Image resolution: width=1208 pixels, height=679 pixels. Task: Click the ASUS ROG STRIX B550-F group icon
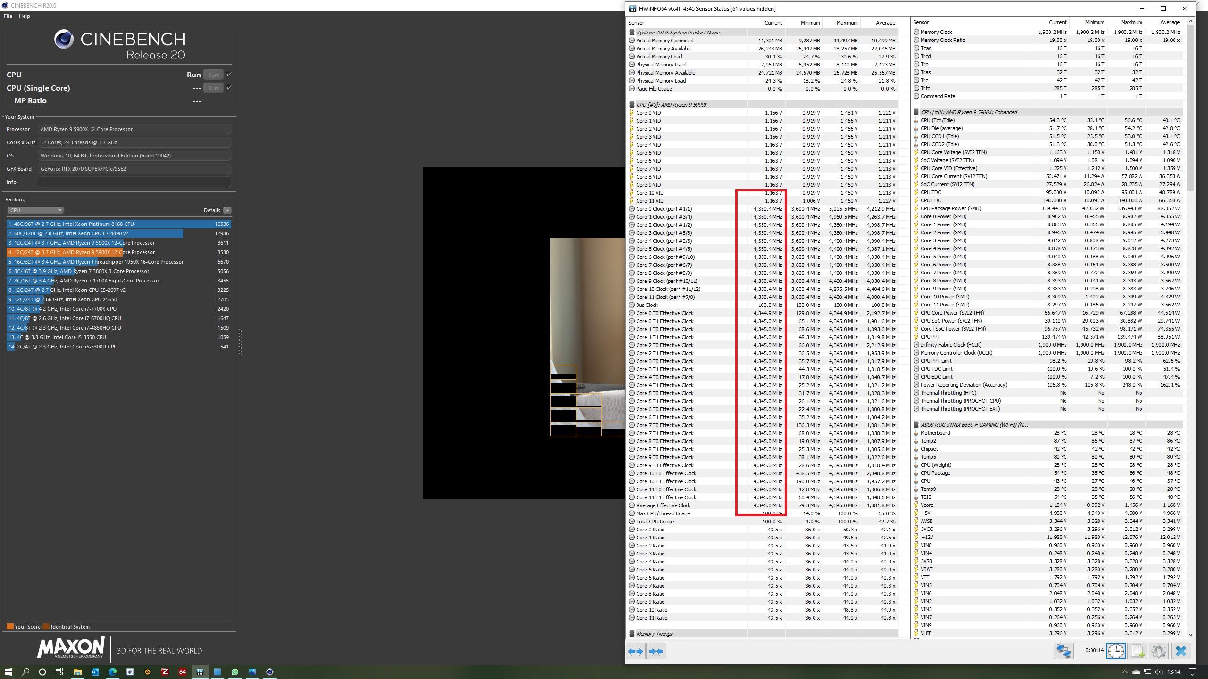click(916, 425)
